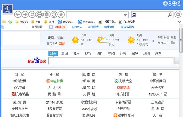Click the 主页修复 link
The width and height of the screenshot is (183, 117).
coord(37,27)
